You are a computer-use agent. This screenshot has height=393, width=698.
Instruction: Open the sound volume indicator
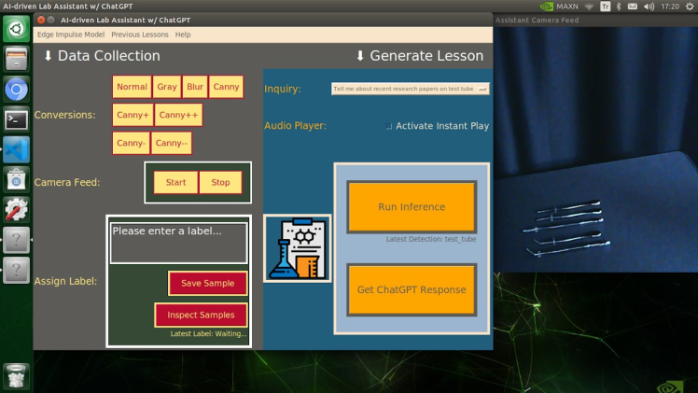[x=649, y=7]
